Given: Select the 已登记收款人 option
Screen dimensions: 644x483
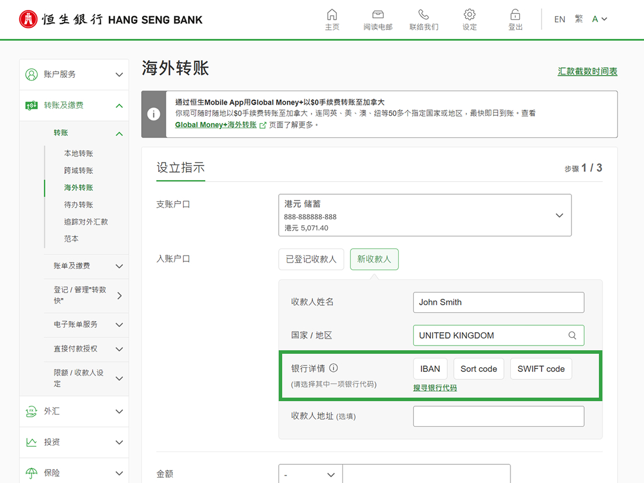Looking at the screenshot, I should click(x=311, y=259).
